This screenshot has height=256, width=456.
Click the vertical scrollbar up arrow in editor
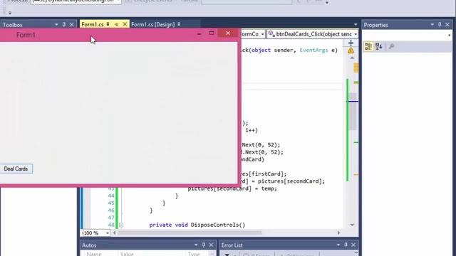[352, 58]
